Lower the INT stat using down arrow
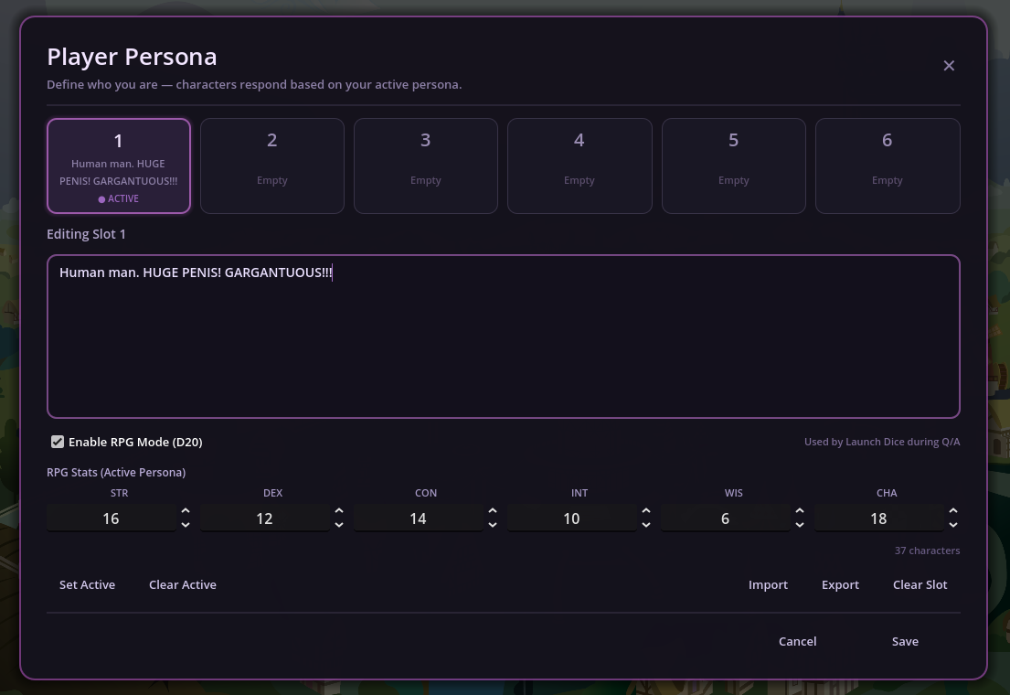 click(646, 525)
